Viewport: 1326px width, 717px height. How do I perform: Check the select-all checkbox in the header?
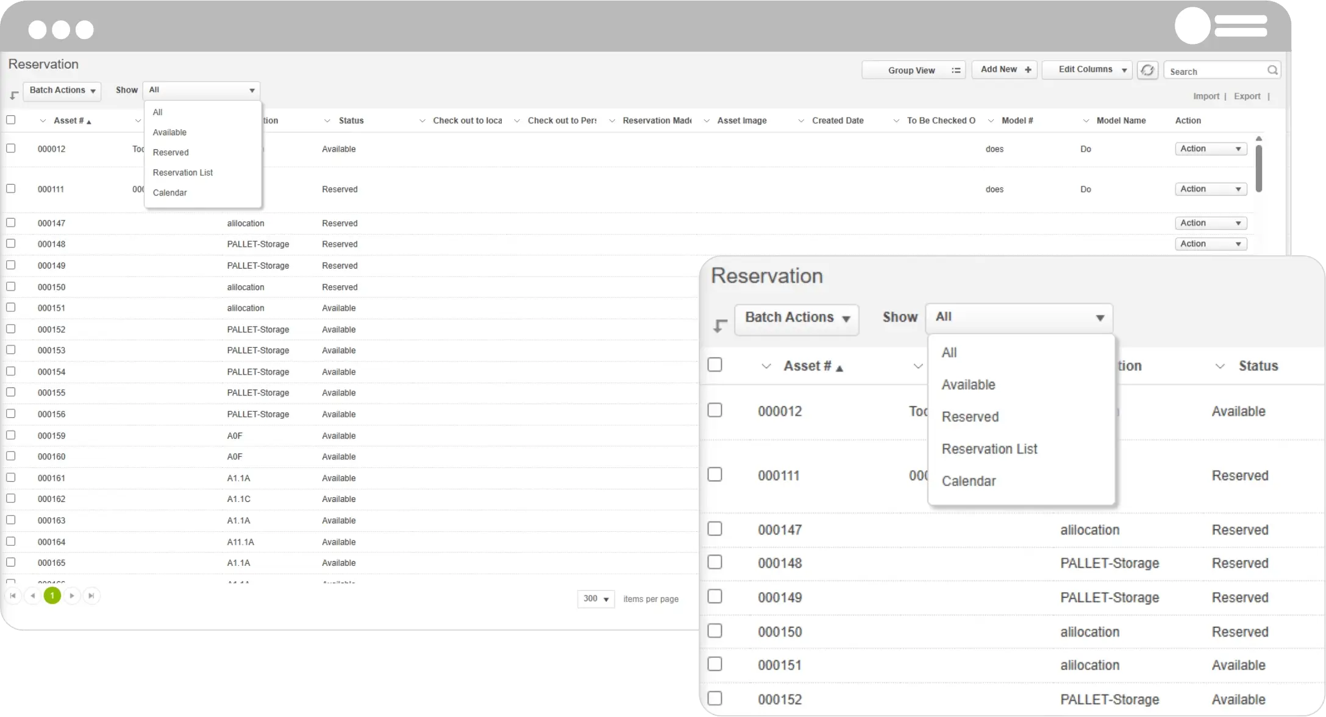tap(11, 119)
